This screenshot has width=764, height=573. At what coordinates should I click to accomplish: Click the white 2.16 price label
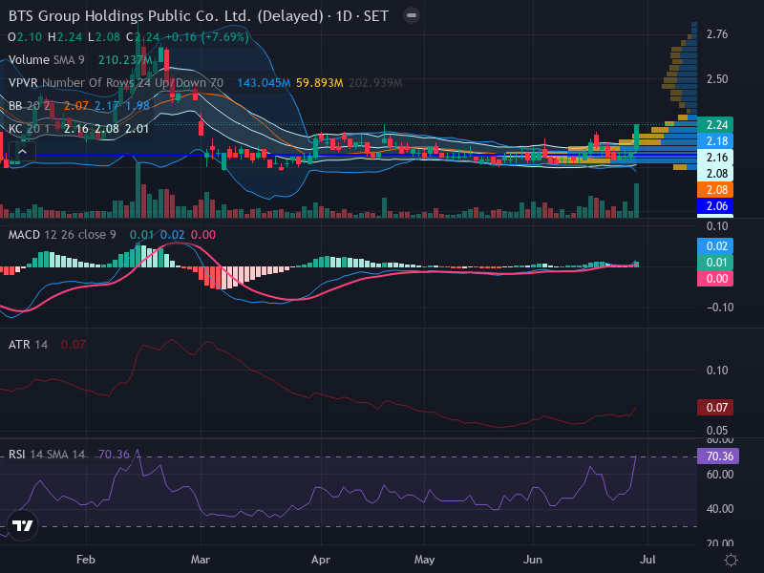click(x=715, y=157)
